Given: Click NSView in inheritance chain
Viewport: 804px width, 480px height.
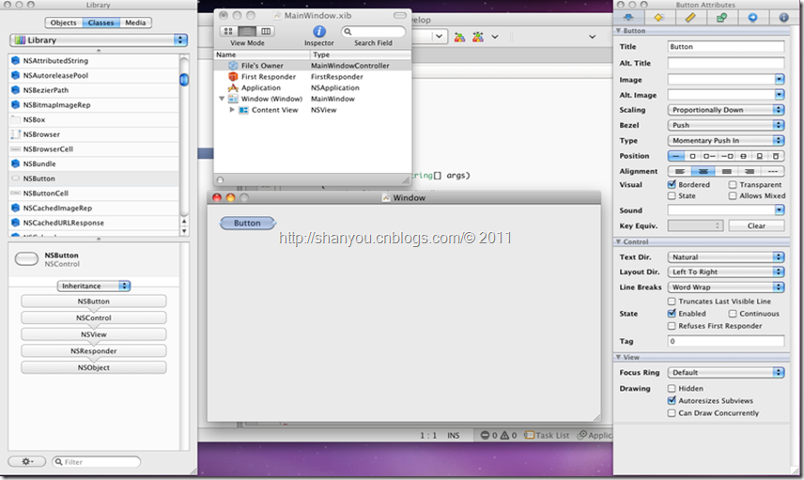Looking at the screenshot, I should [x=93, y=334].
